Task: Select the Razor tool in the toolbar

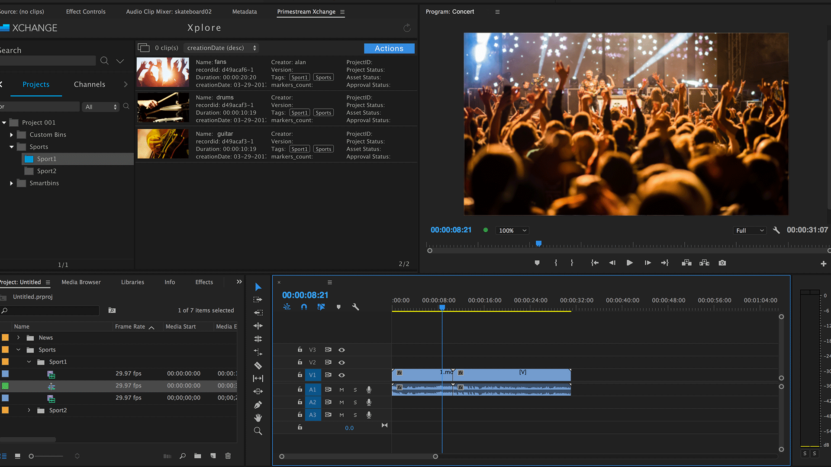Action: click(x=258, y=365)
